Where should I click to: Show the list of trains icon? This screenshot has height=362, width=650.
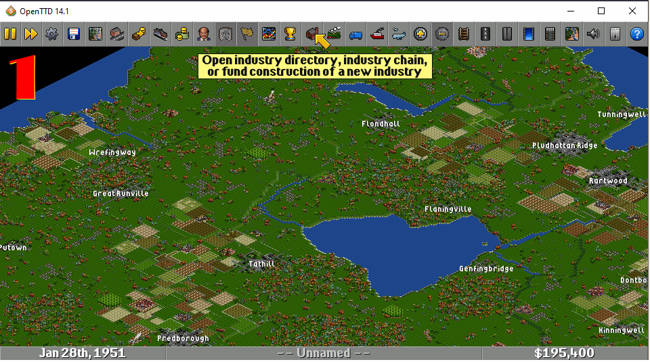(334, 34)
